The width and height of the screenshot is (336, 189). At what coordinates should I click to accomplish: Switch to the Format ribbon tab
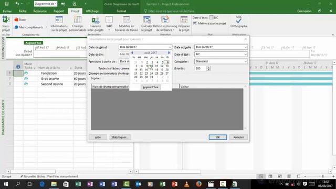[121, 11]
